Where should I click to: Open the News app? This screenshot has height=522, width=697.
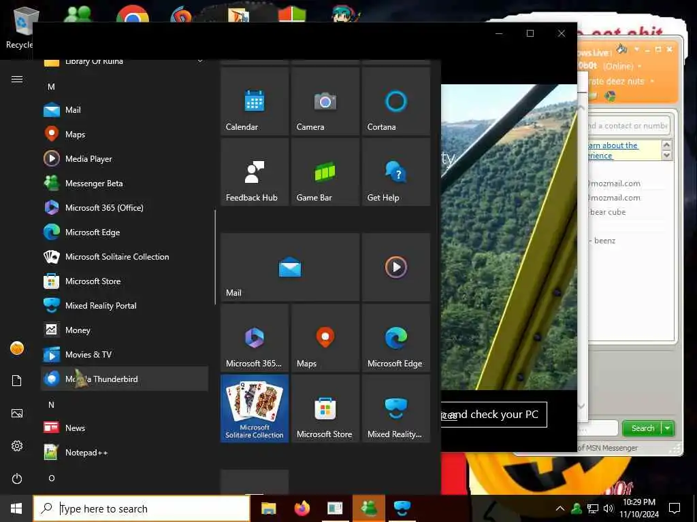click(x=124, y=428)
